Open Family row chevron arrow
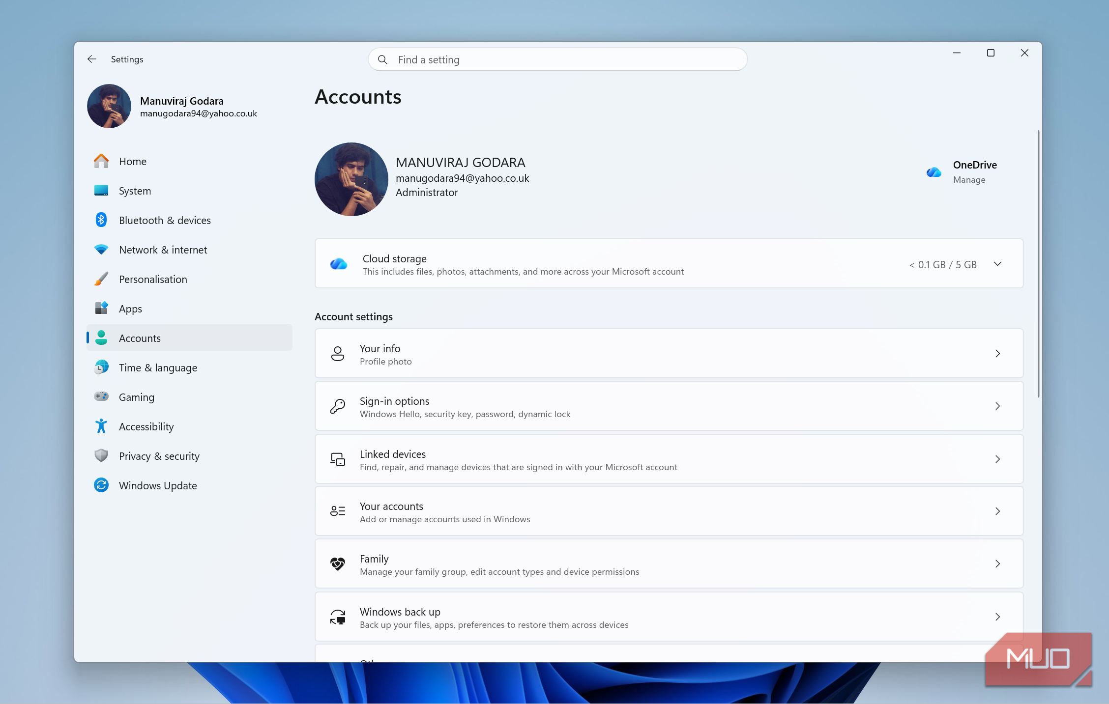 [x=997, y=564]
